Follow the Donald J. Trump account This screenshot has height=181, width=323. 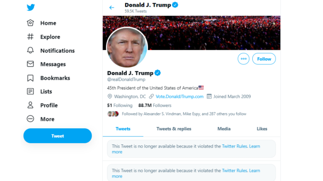[x=264, y=59]
